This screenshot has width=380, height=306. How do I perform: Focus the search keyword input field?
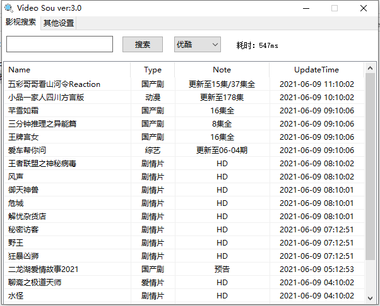(x=59, y=44)
